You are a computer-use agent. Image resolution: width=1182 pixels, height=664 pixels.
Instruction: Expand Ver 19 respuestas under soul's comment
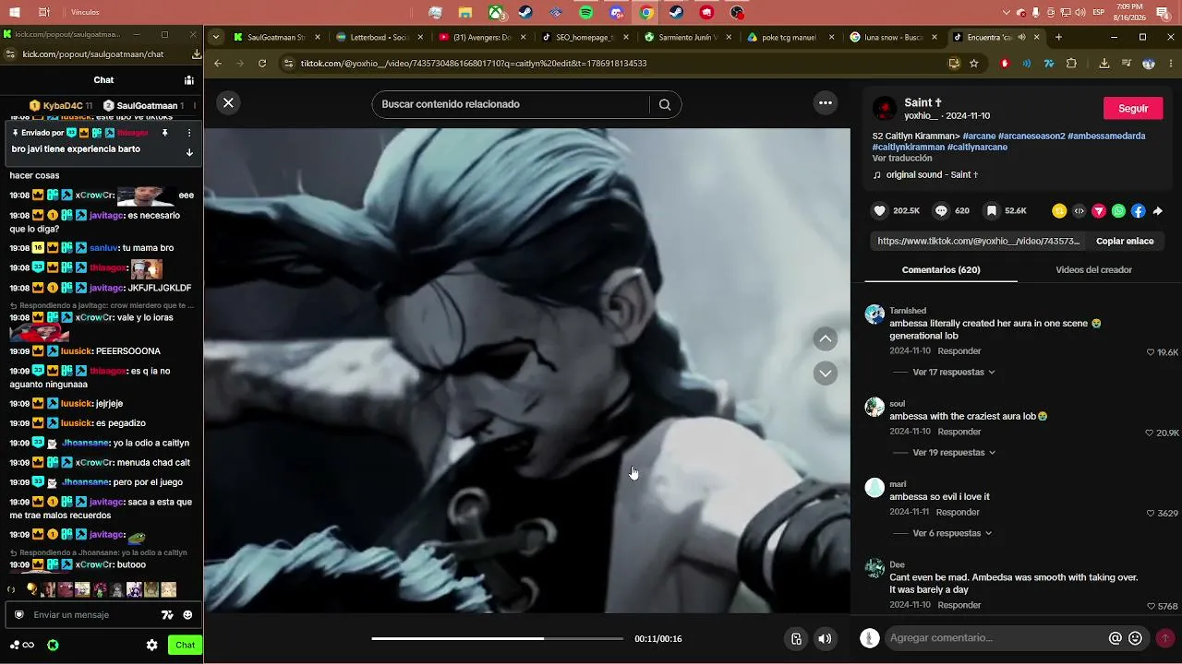(954, 453)
